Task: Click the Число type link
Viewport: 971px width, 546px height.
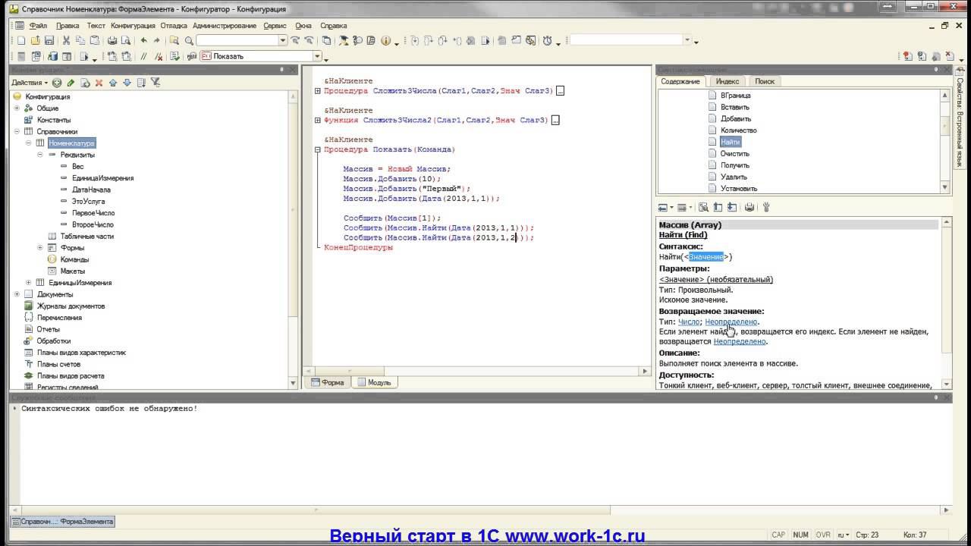Action: 689,322
